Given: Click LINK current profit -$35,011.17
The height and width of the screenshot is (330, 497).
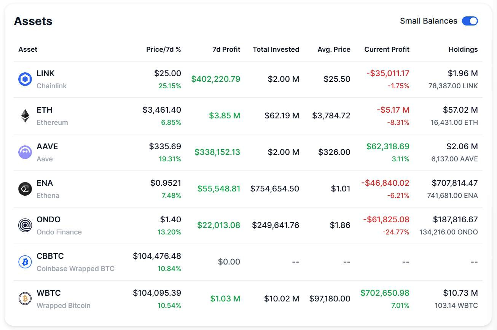Looking at the screenshot, I should point(388,73).
